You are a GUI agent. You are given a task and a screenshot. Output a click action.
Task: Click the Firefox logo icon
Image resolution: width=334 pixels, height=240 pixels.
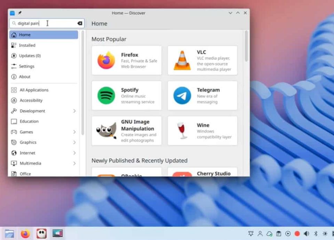coord(106,60)
